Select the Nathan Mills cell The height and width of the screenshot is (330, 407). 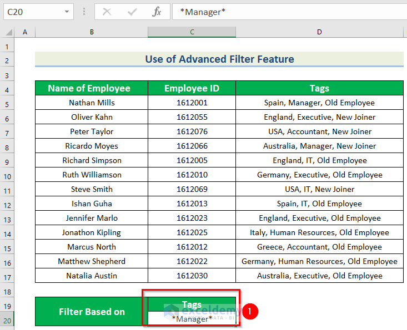click(x=92, y=103)
